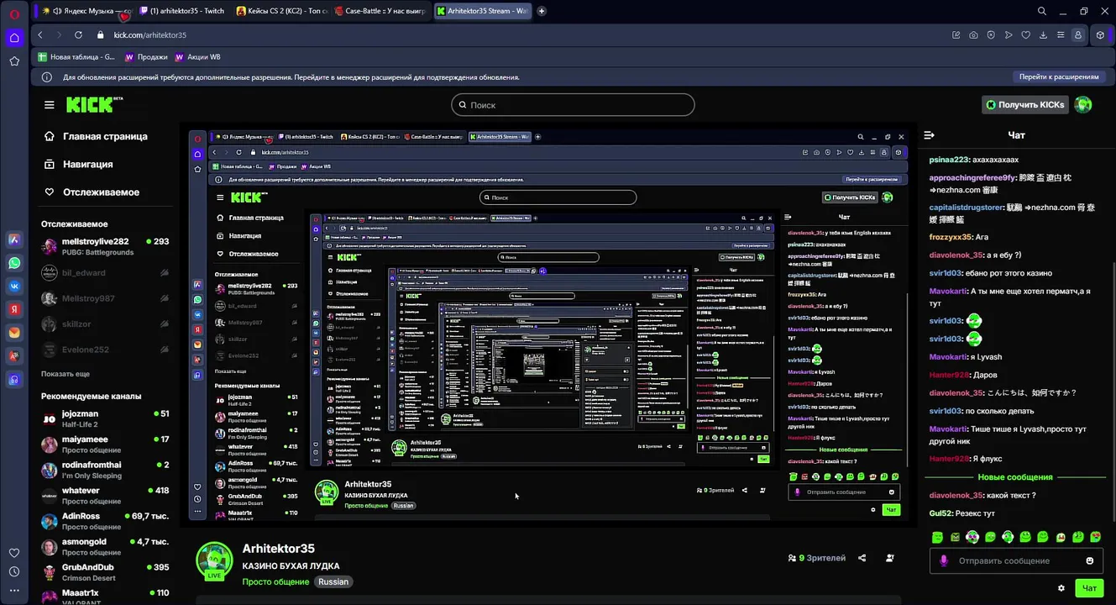Screen dimensions: 1116x605
Task: Open Новая таблица bookmark
Action: [76, 57]
